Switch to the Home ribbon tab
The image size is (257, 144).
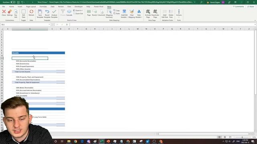[x=12, y=6]
